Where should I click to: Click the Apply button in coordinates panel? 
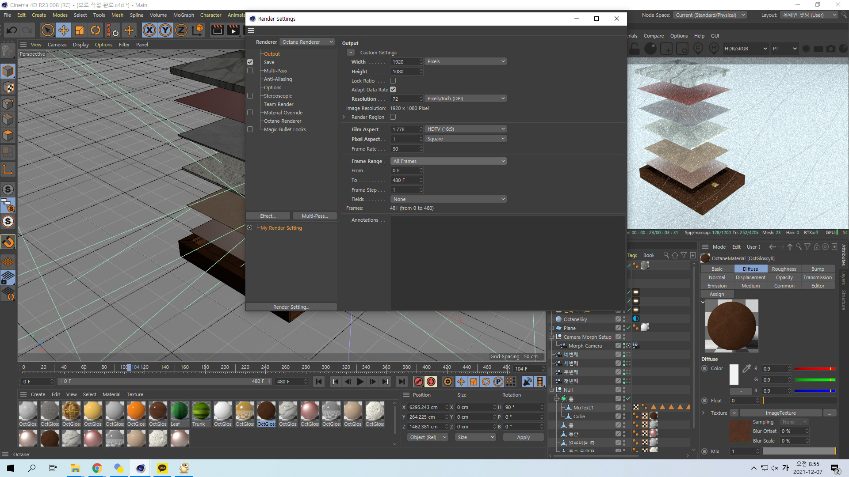523,437
